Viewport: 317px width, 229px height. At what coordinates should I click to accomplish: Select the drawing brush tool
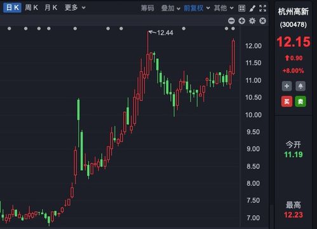(252, 8)
